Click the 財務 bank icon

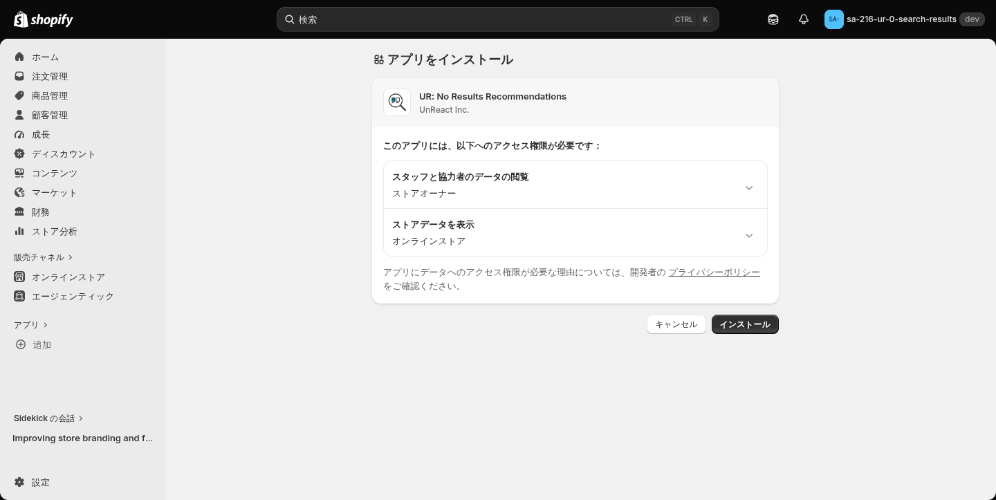tap(19, 212)
